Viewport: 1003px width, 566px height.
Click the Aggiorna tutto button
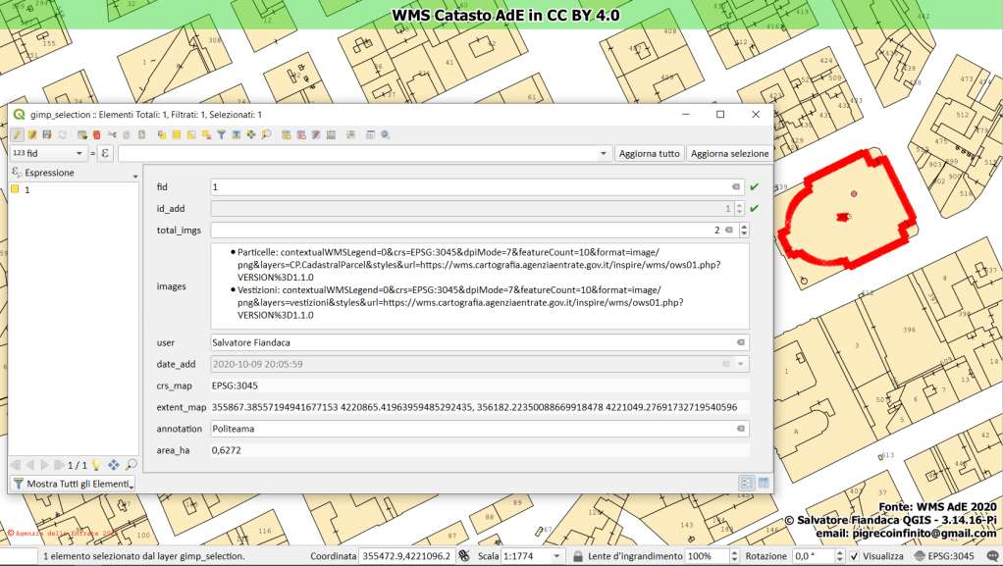649,154
